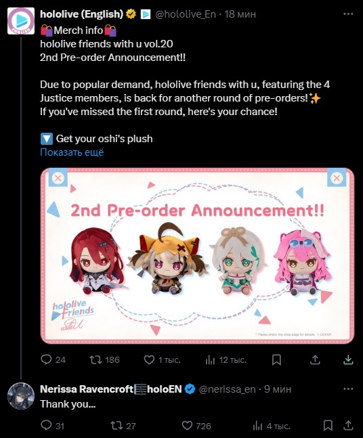Open the reply icon on the hololive post

[x=46, y=359]
